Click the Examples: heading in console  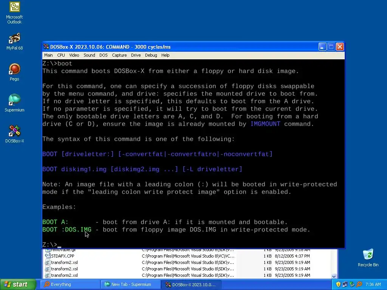(x=59, y=207)
